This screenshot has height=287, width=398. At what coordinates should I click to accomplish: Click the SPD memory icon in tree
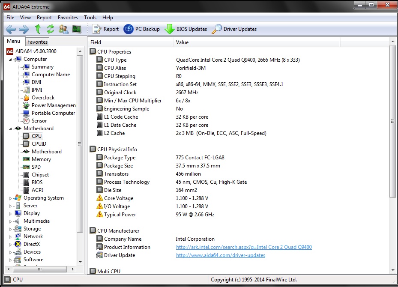(x=26, y=167)
